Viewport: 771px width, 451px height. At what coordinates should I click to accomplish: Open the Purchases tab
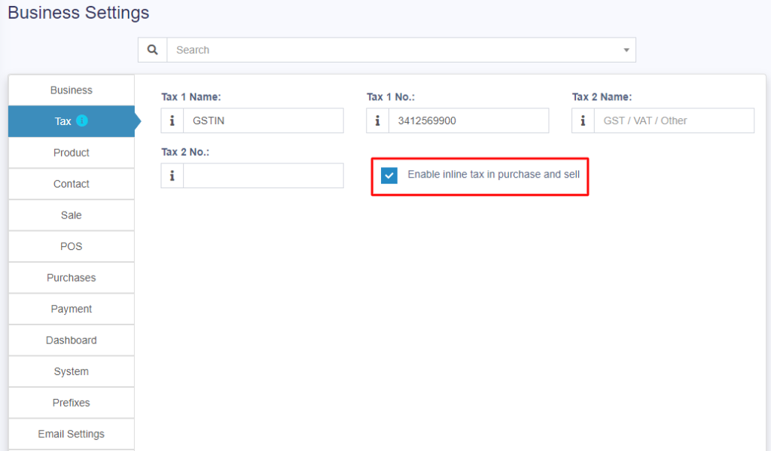point(72,278)
